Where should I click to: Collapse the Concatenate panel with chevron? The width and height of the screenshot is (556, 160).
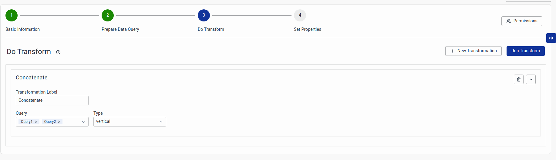tap(531, 79)
